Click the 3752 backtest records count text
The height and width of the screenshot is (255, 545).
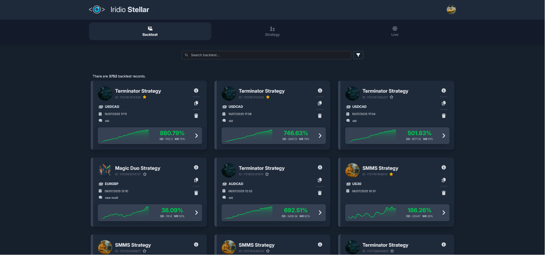point(119,76)
